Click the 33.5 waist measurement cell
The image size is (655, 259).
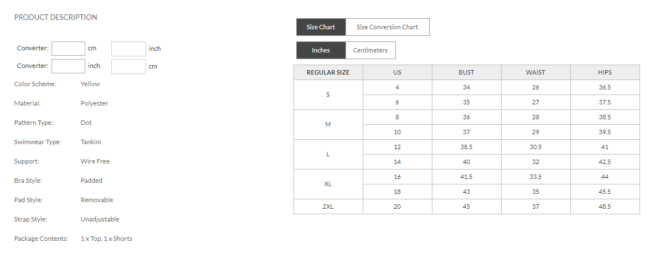pos(535,177)
